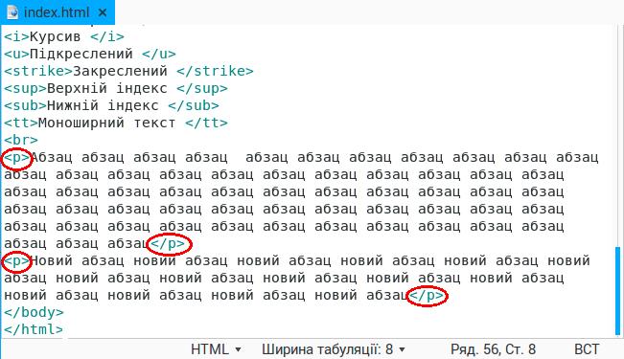Close the index.html tab

pos(103,12)
